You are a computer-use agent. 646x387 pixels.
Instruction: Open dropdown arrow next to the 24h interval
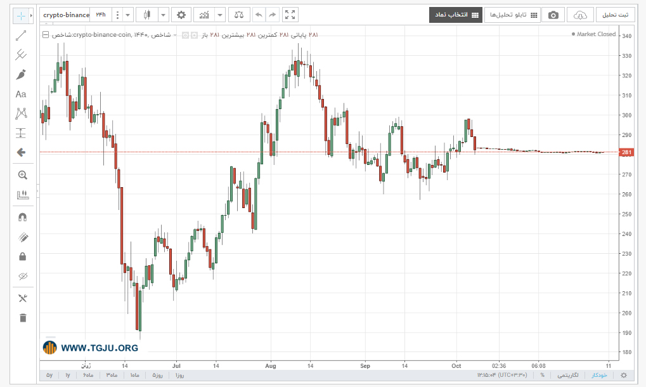[127, 15]
